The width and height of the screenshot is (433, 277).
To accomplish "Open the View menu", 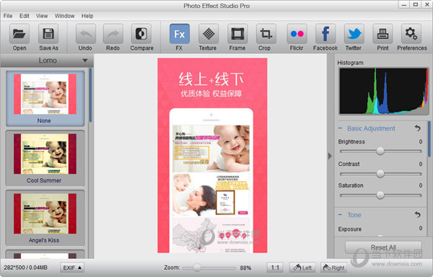I will pos(42,16).
